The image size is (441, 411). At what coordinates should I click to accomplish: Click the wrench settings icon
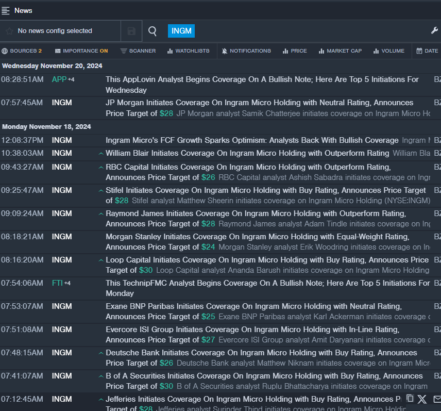(x=434, y=31)
